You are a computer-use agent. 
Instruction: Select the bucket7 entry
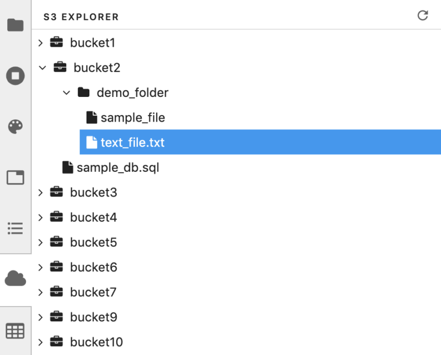[93, 292]
